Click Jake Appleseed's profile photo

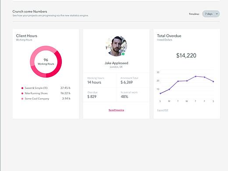(x=116, y=46)
